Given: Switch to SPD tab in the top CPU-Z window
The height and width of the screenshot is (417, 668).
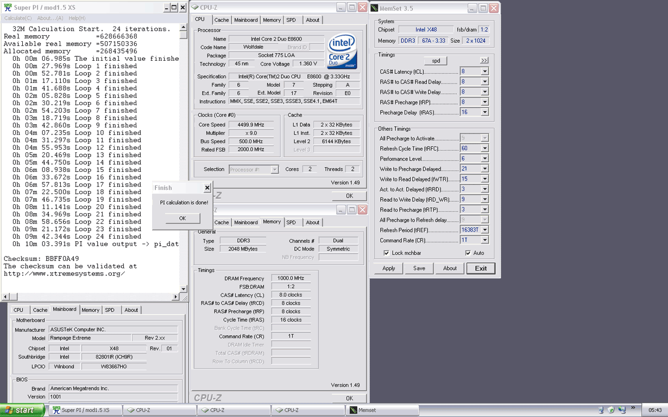Looking at the screenshot, I should point(291,20).
